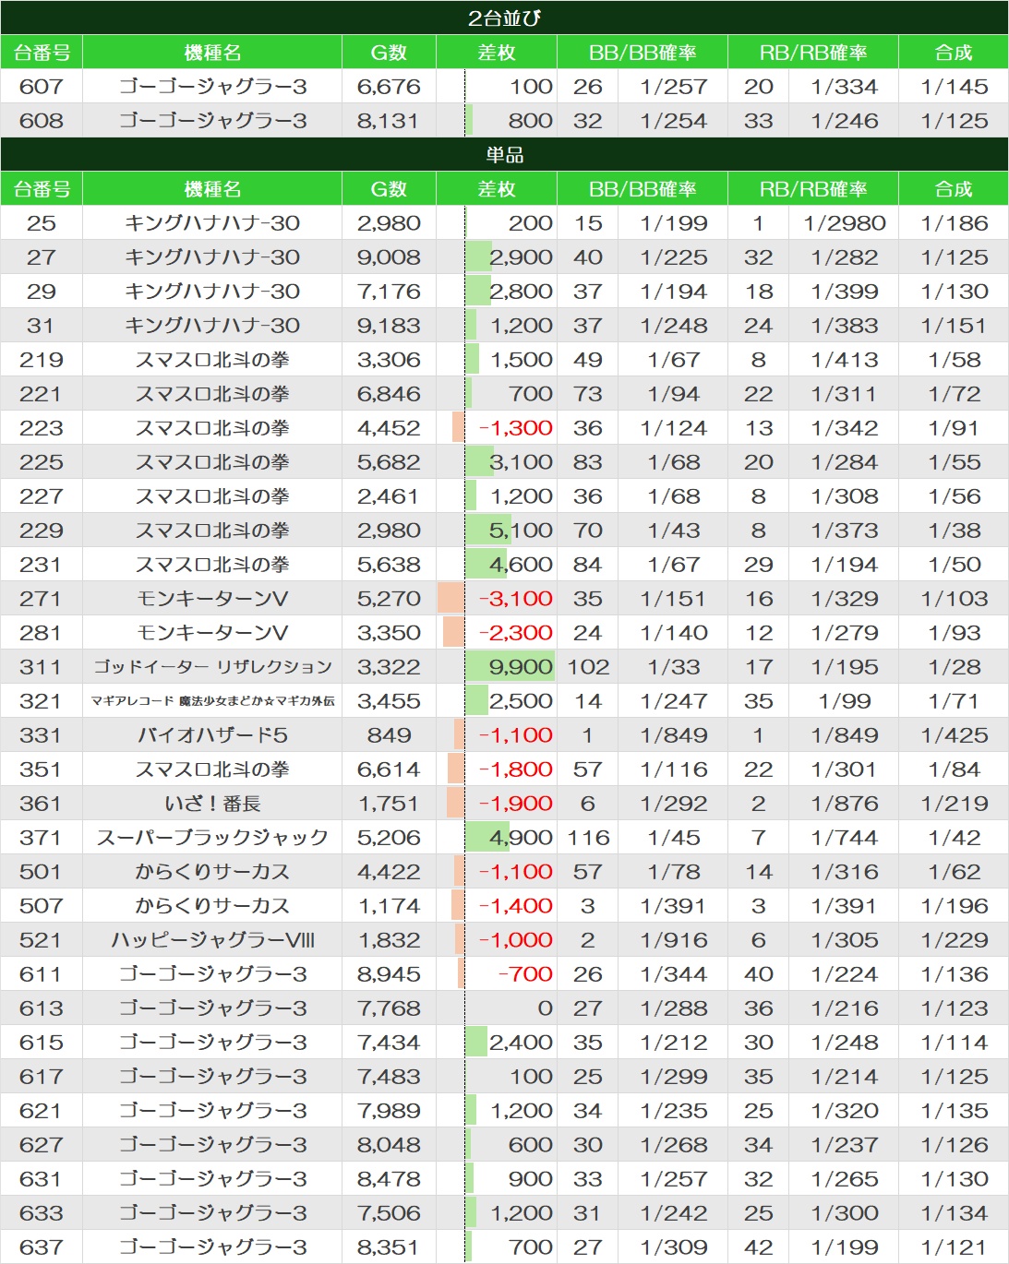Click the 1/199 RB probability in row 637

[844, 1247]
